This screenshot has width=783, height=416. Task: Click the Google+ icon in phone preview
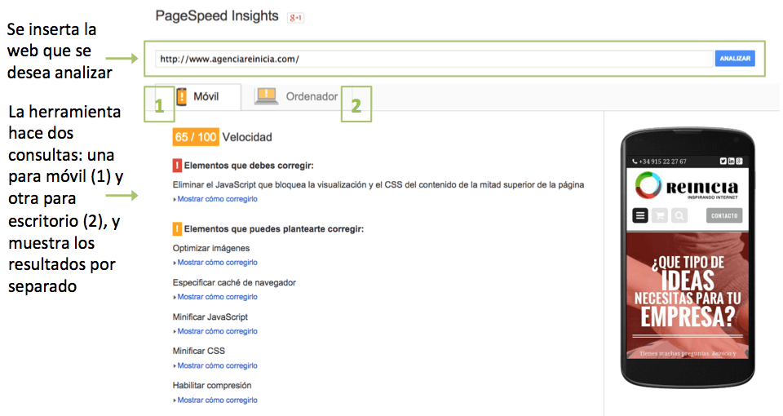(x=740, y=161)
